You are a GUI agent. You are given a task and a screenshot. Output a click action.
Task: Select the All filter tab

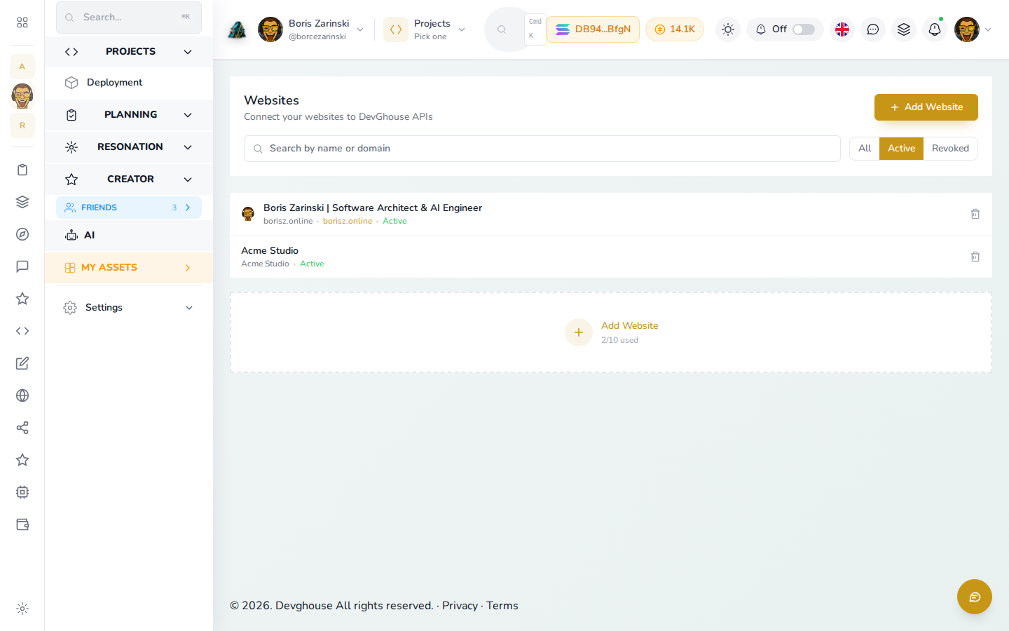[865, 149]
